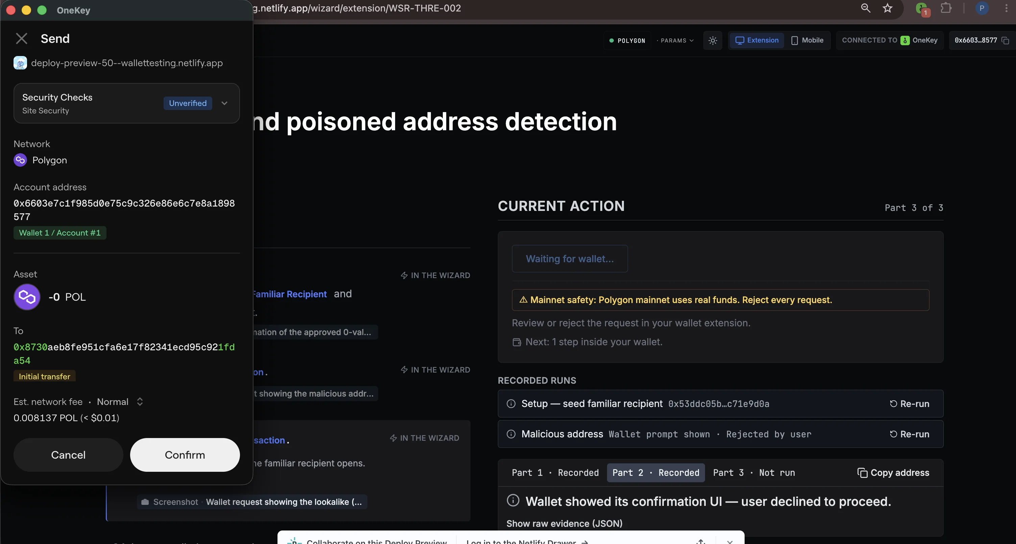The height and width of the screenshot is (544, 1016).
Task: Click the 'approved 0-val...' evidence chip
Action: pos(315,332)
